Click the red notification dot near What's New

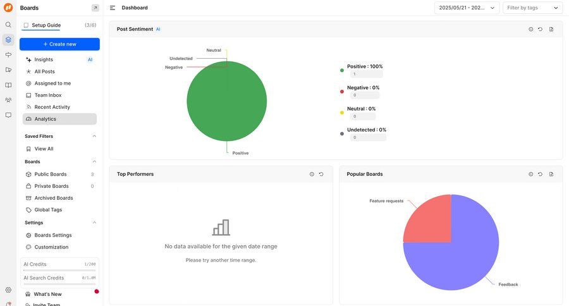tap(97, 291)
